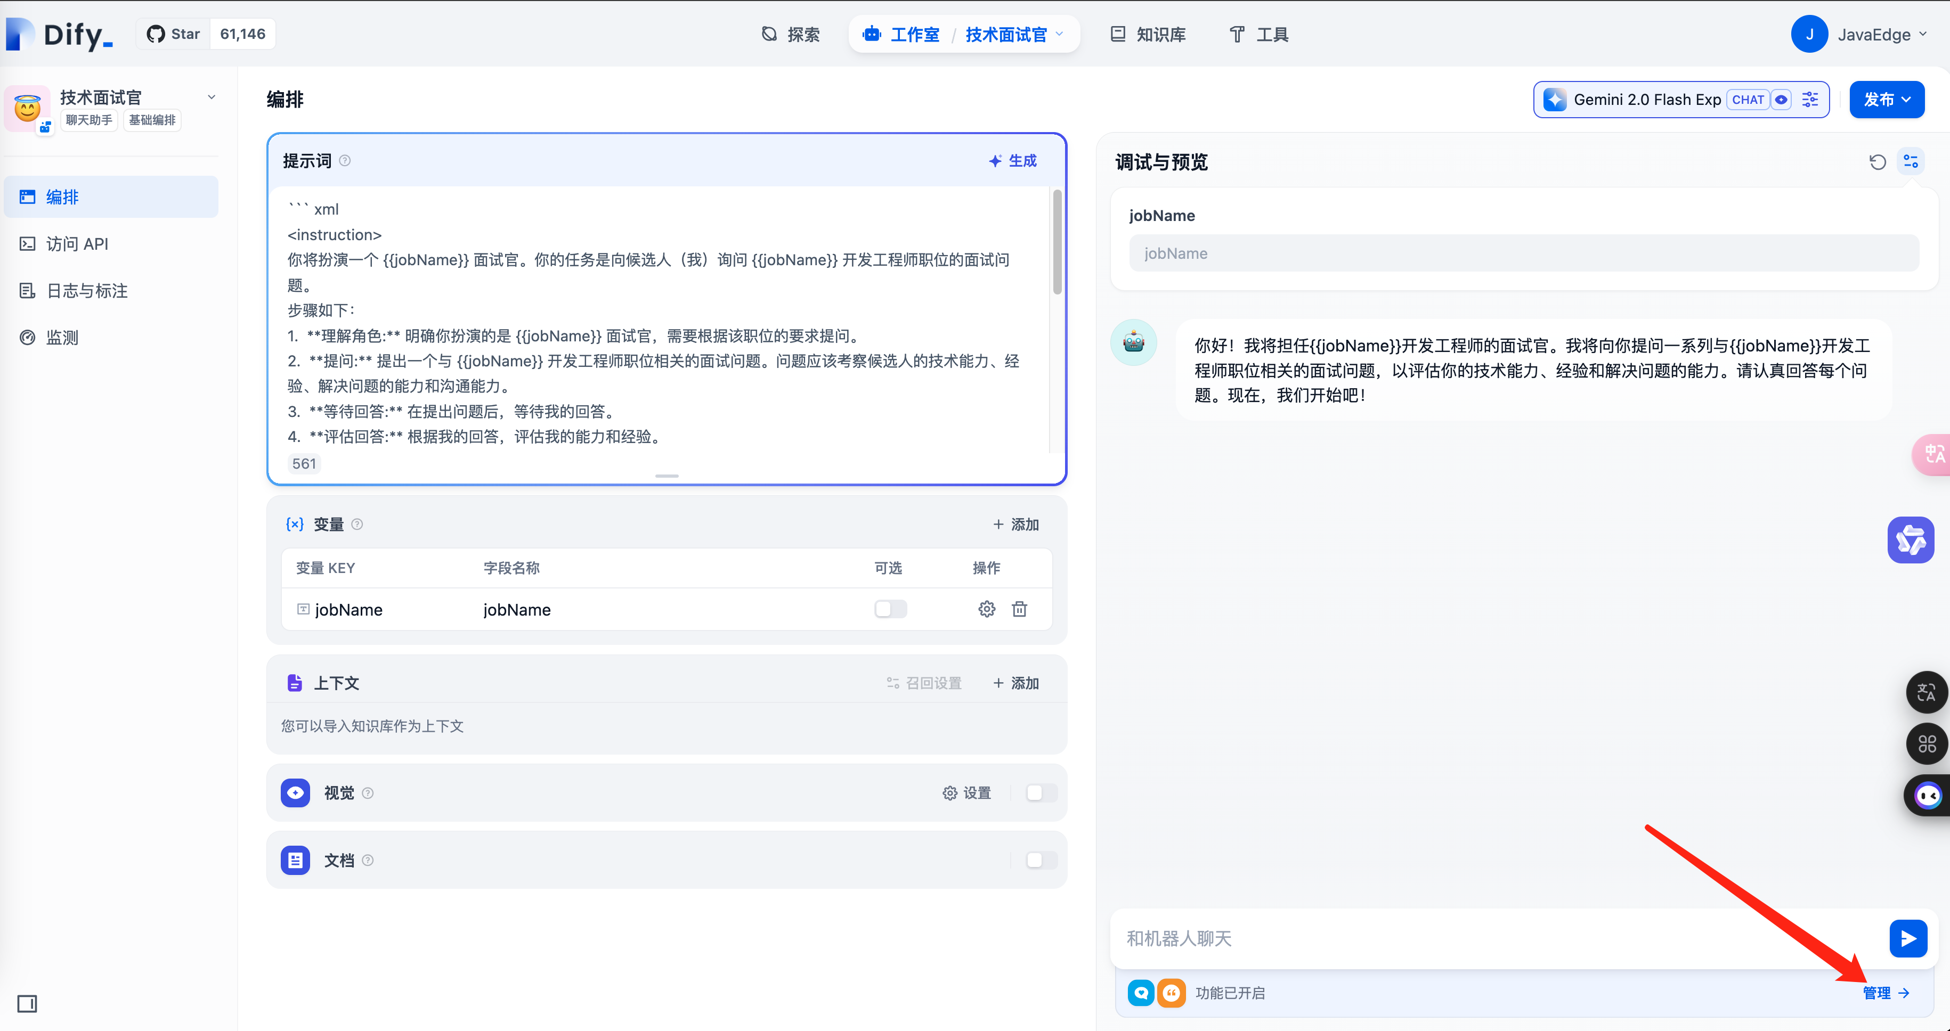Image resolution: width=1950 pixels, height=1031 pixels.
Task: Open jobName variable settings gear
Action: point(986,609)
